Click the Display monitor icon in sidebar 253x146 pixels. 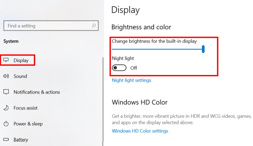(6, 60)
